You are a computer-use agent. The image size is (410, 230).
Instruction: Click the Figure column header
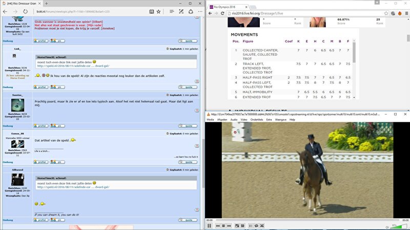pyautogui.click(x=248, y=41)
